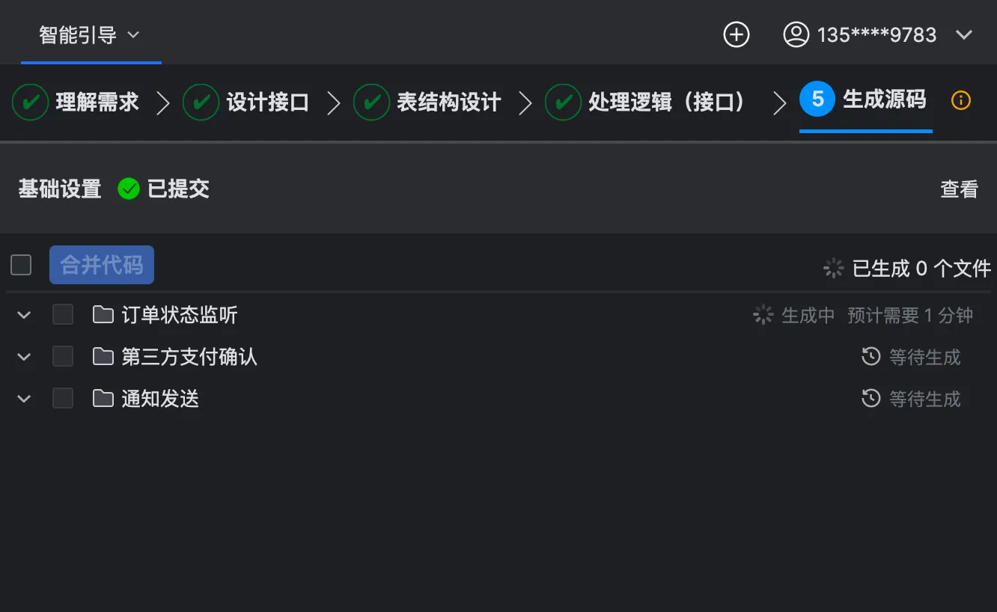Collapse the 第三方支付确认 tree row
This screenshot has height=612, width=997.
(x=24, y=357)
